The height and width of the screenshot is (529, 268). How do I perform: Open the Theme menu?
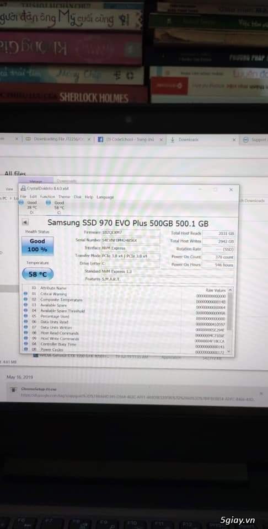click(64, 197)
